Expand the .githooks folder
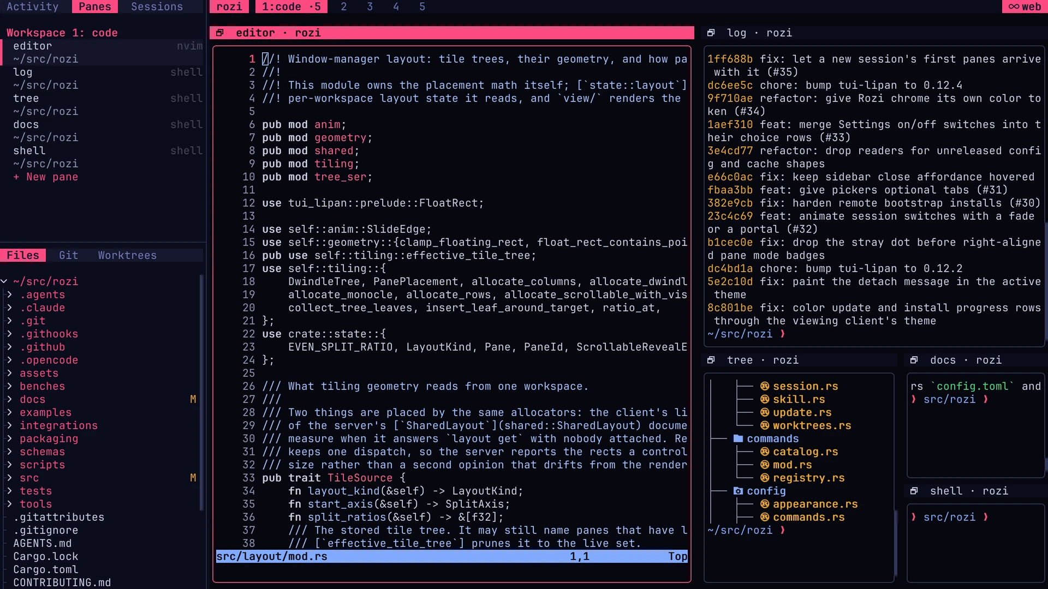 9,334
